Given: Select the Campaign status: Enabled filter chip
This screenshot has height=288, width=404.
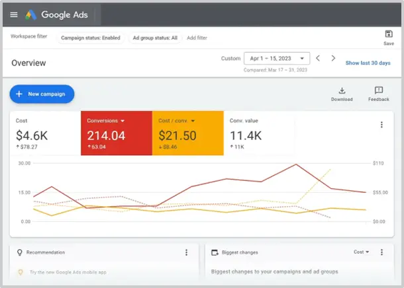Looking at the screenshot, I should [91, 38].
